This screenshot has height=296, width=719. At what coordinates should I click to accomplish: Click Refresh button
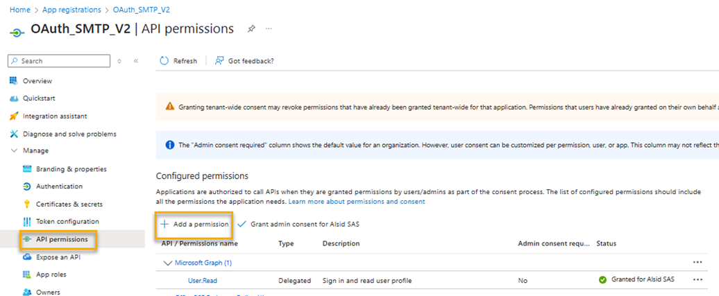pos(178,61)
